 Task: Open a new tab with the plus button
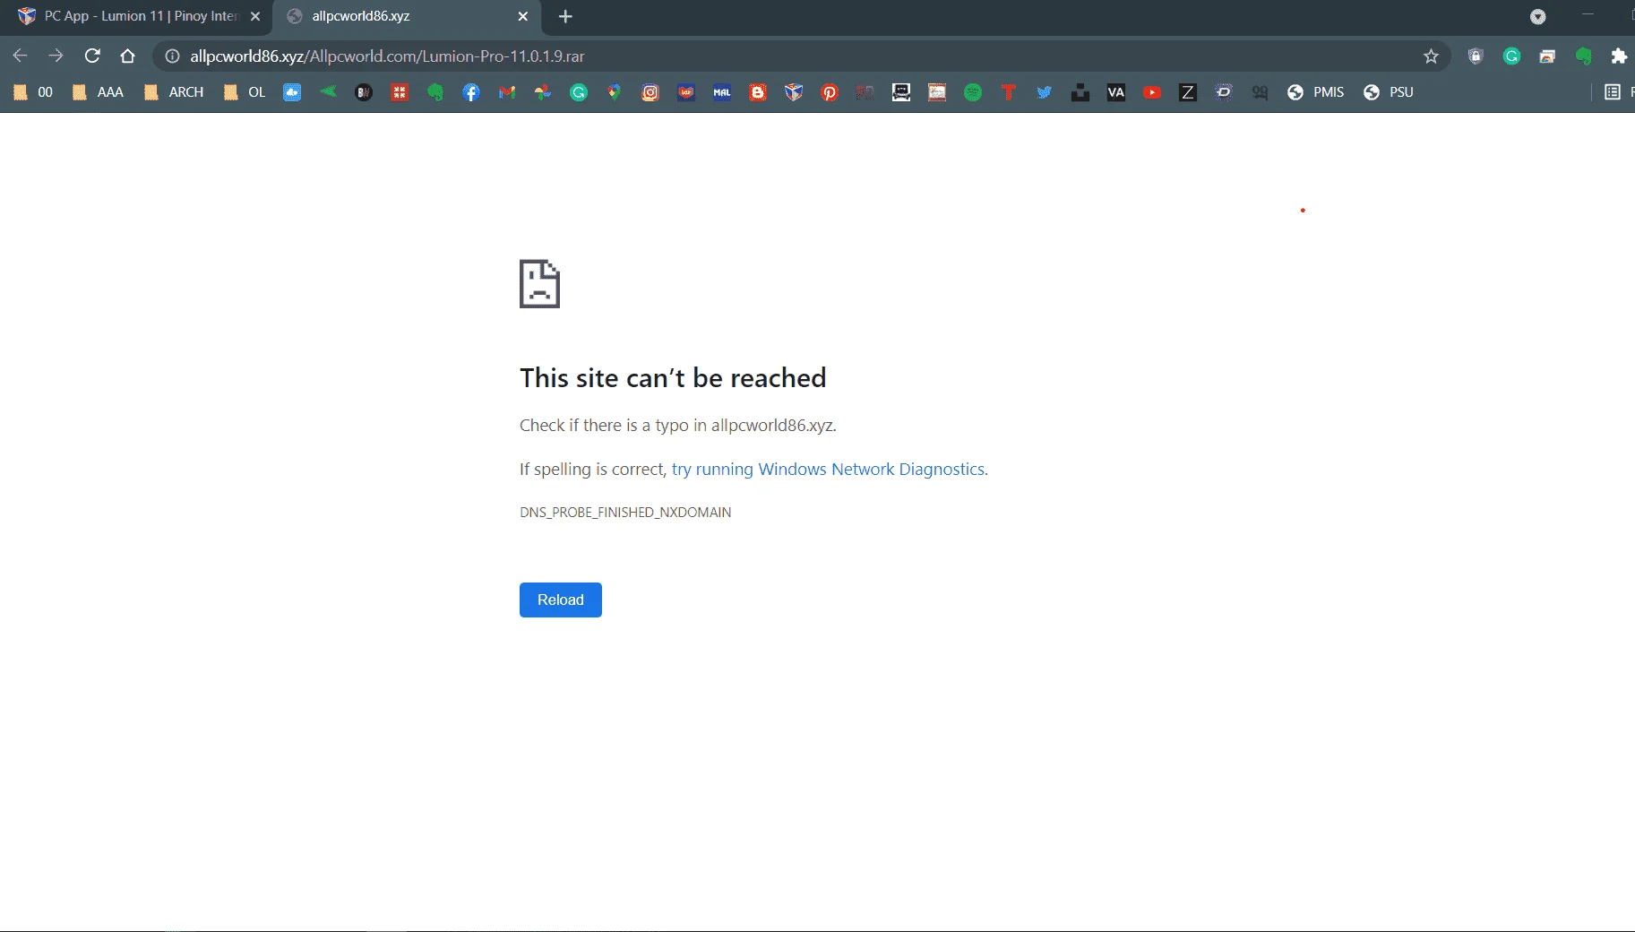(x=565, y=16)
